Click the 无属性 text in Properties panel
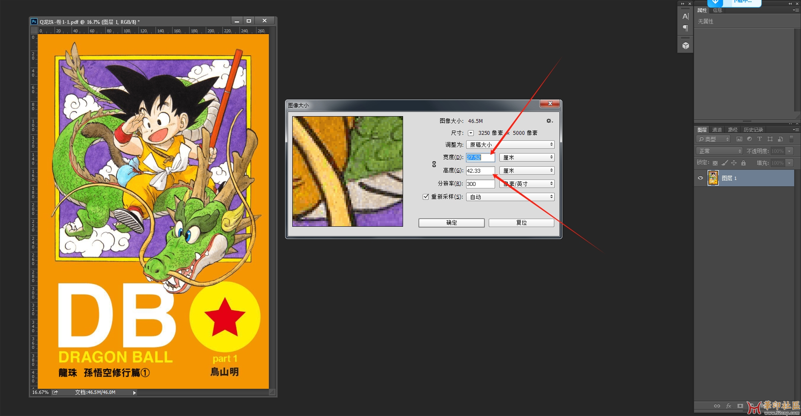The height and width of the screenshot is (416, 801). (x=706, y=21)
